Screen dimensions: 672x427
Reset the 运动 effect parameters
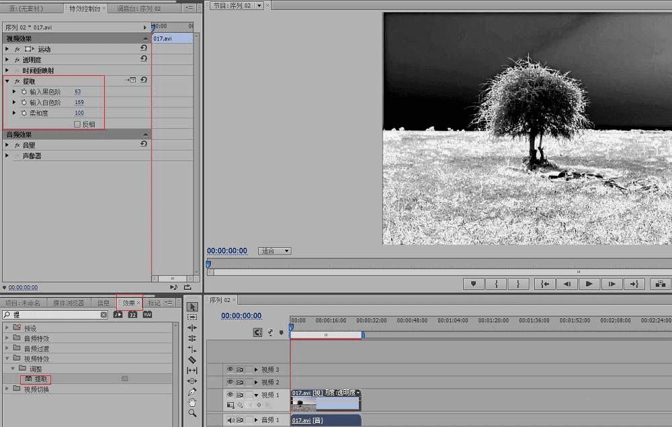pyautogui.click(x=144, y=49)
